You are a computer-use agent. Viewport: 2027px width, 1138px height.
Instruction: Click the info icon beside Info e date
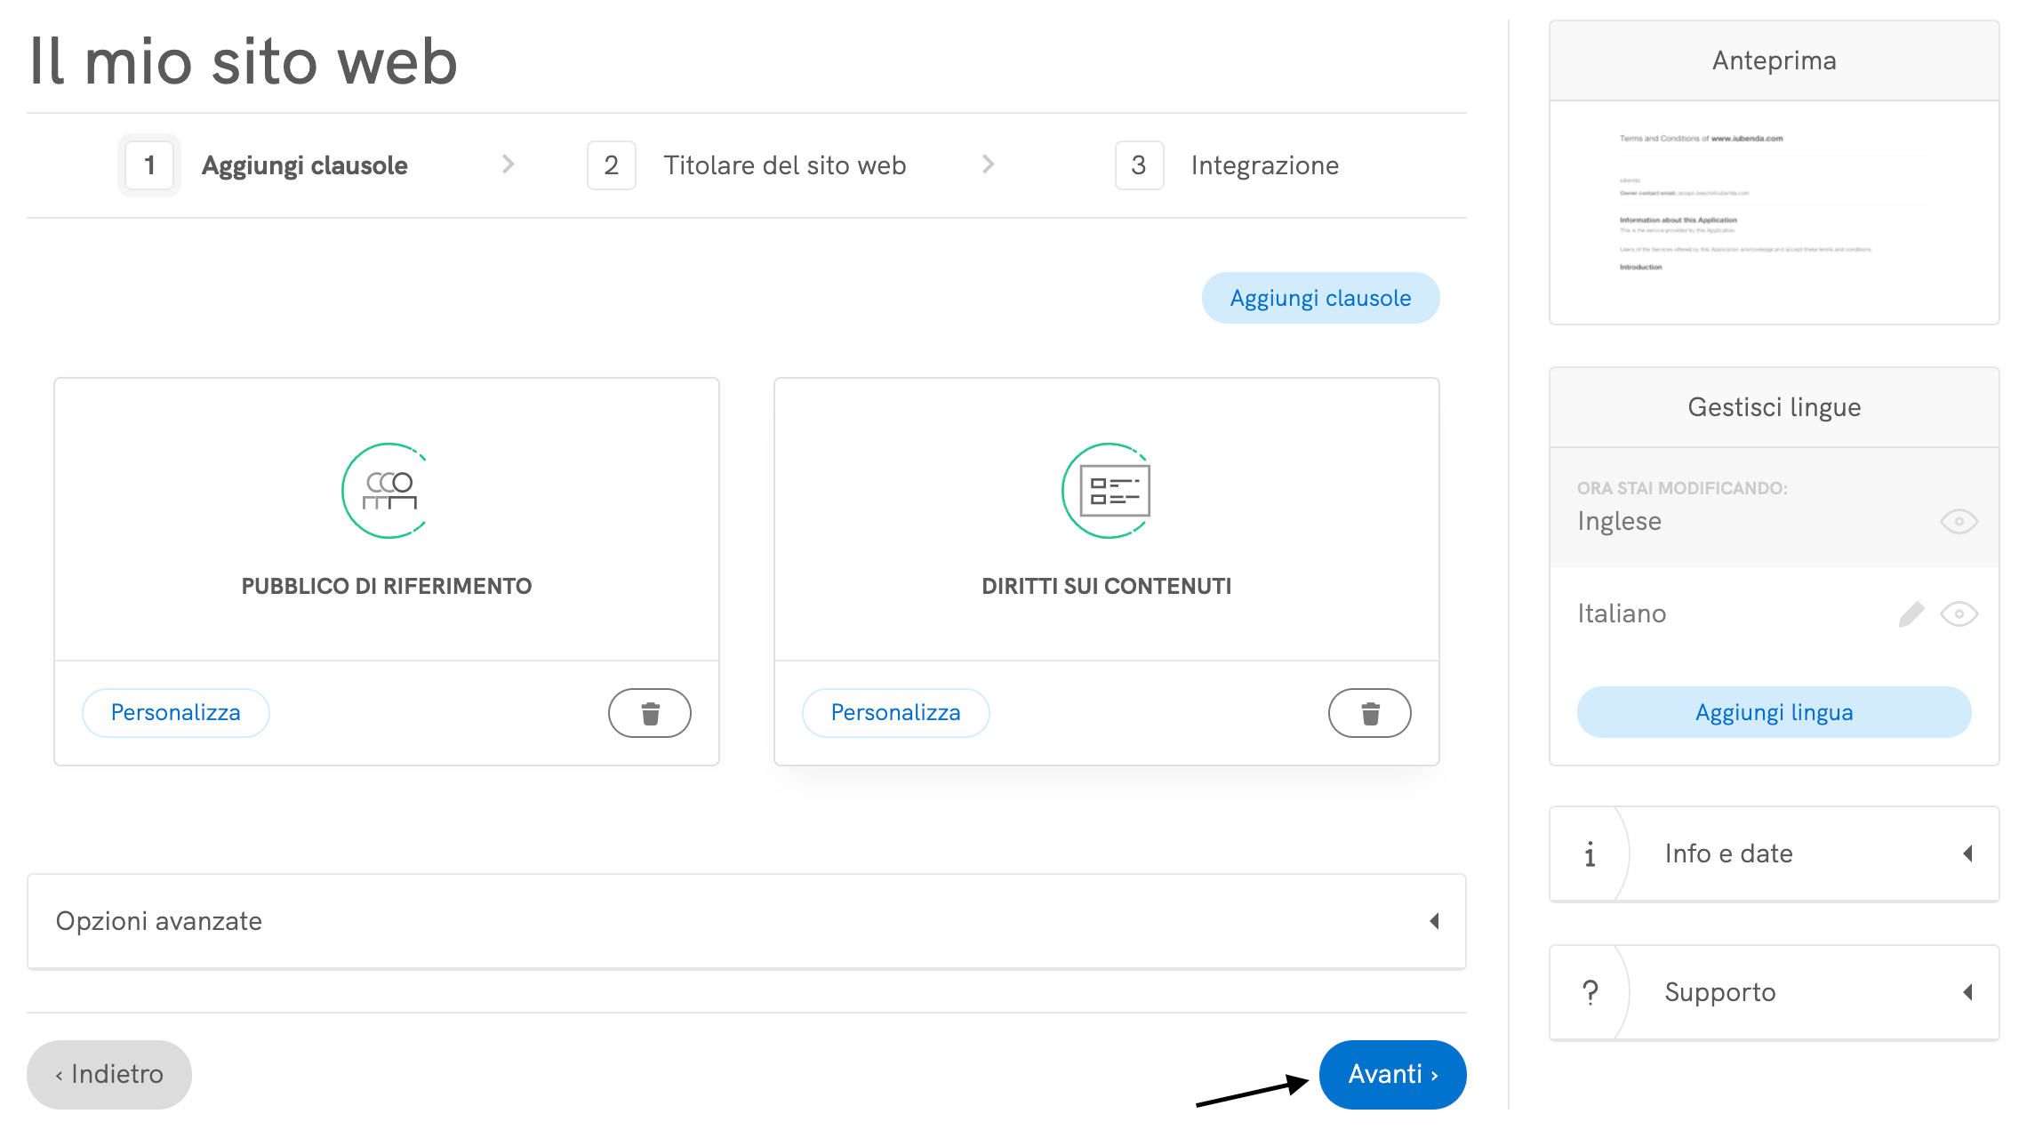tap(1590, 854)
